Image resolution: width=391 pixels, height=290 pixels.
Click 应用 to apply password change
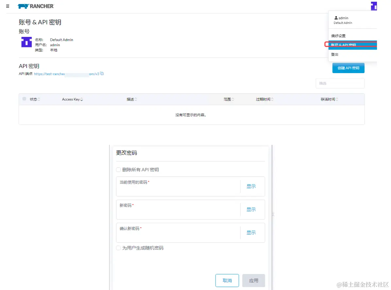pyautogui.click(x=254, y=281)
